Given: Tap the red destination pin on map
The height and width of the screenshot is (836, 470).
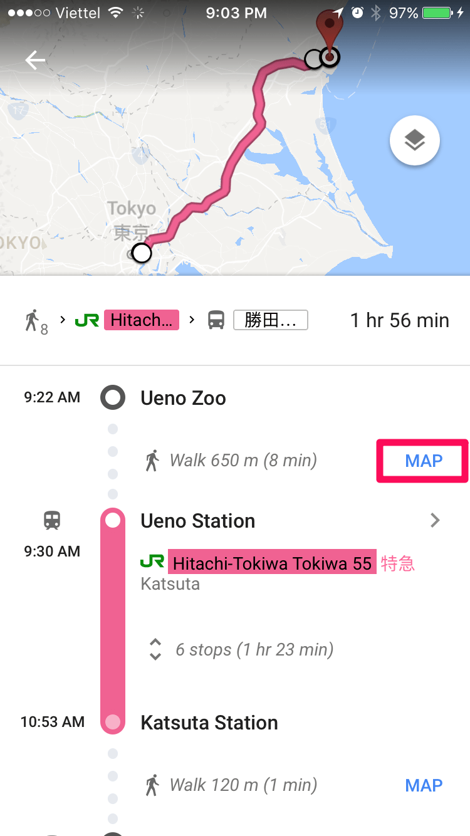Looking at the screenshot, I should coord(326,31).
